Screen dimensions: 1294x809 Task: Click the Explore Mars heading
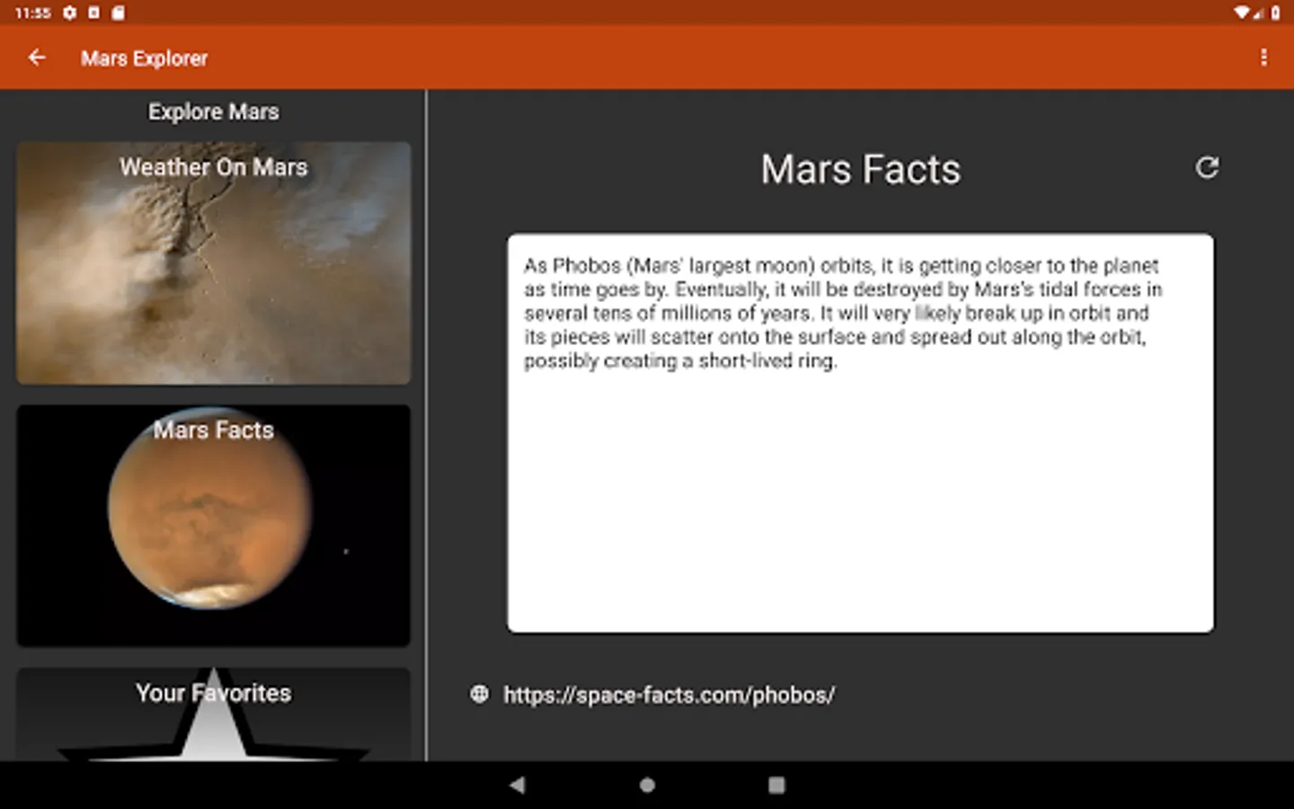click(214, 112)
